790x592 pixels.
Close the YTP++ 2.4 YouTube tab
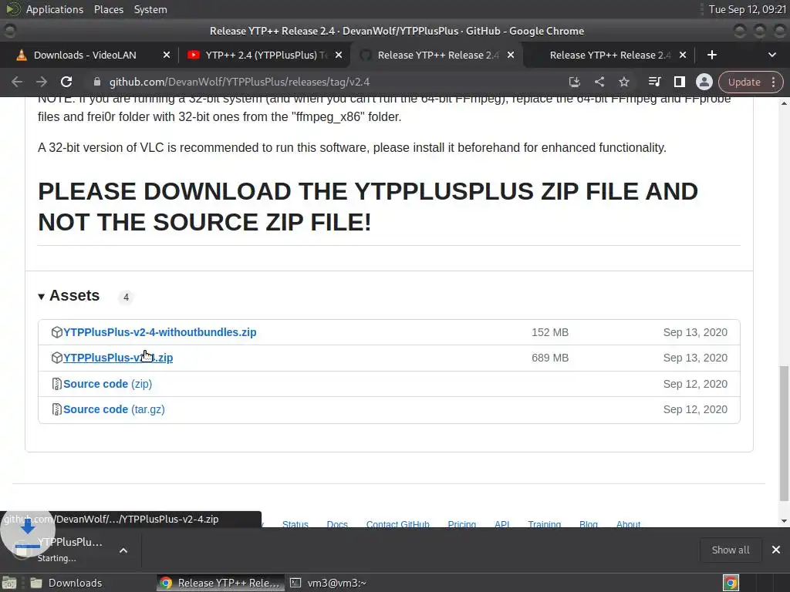point(339,55)
